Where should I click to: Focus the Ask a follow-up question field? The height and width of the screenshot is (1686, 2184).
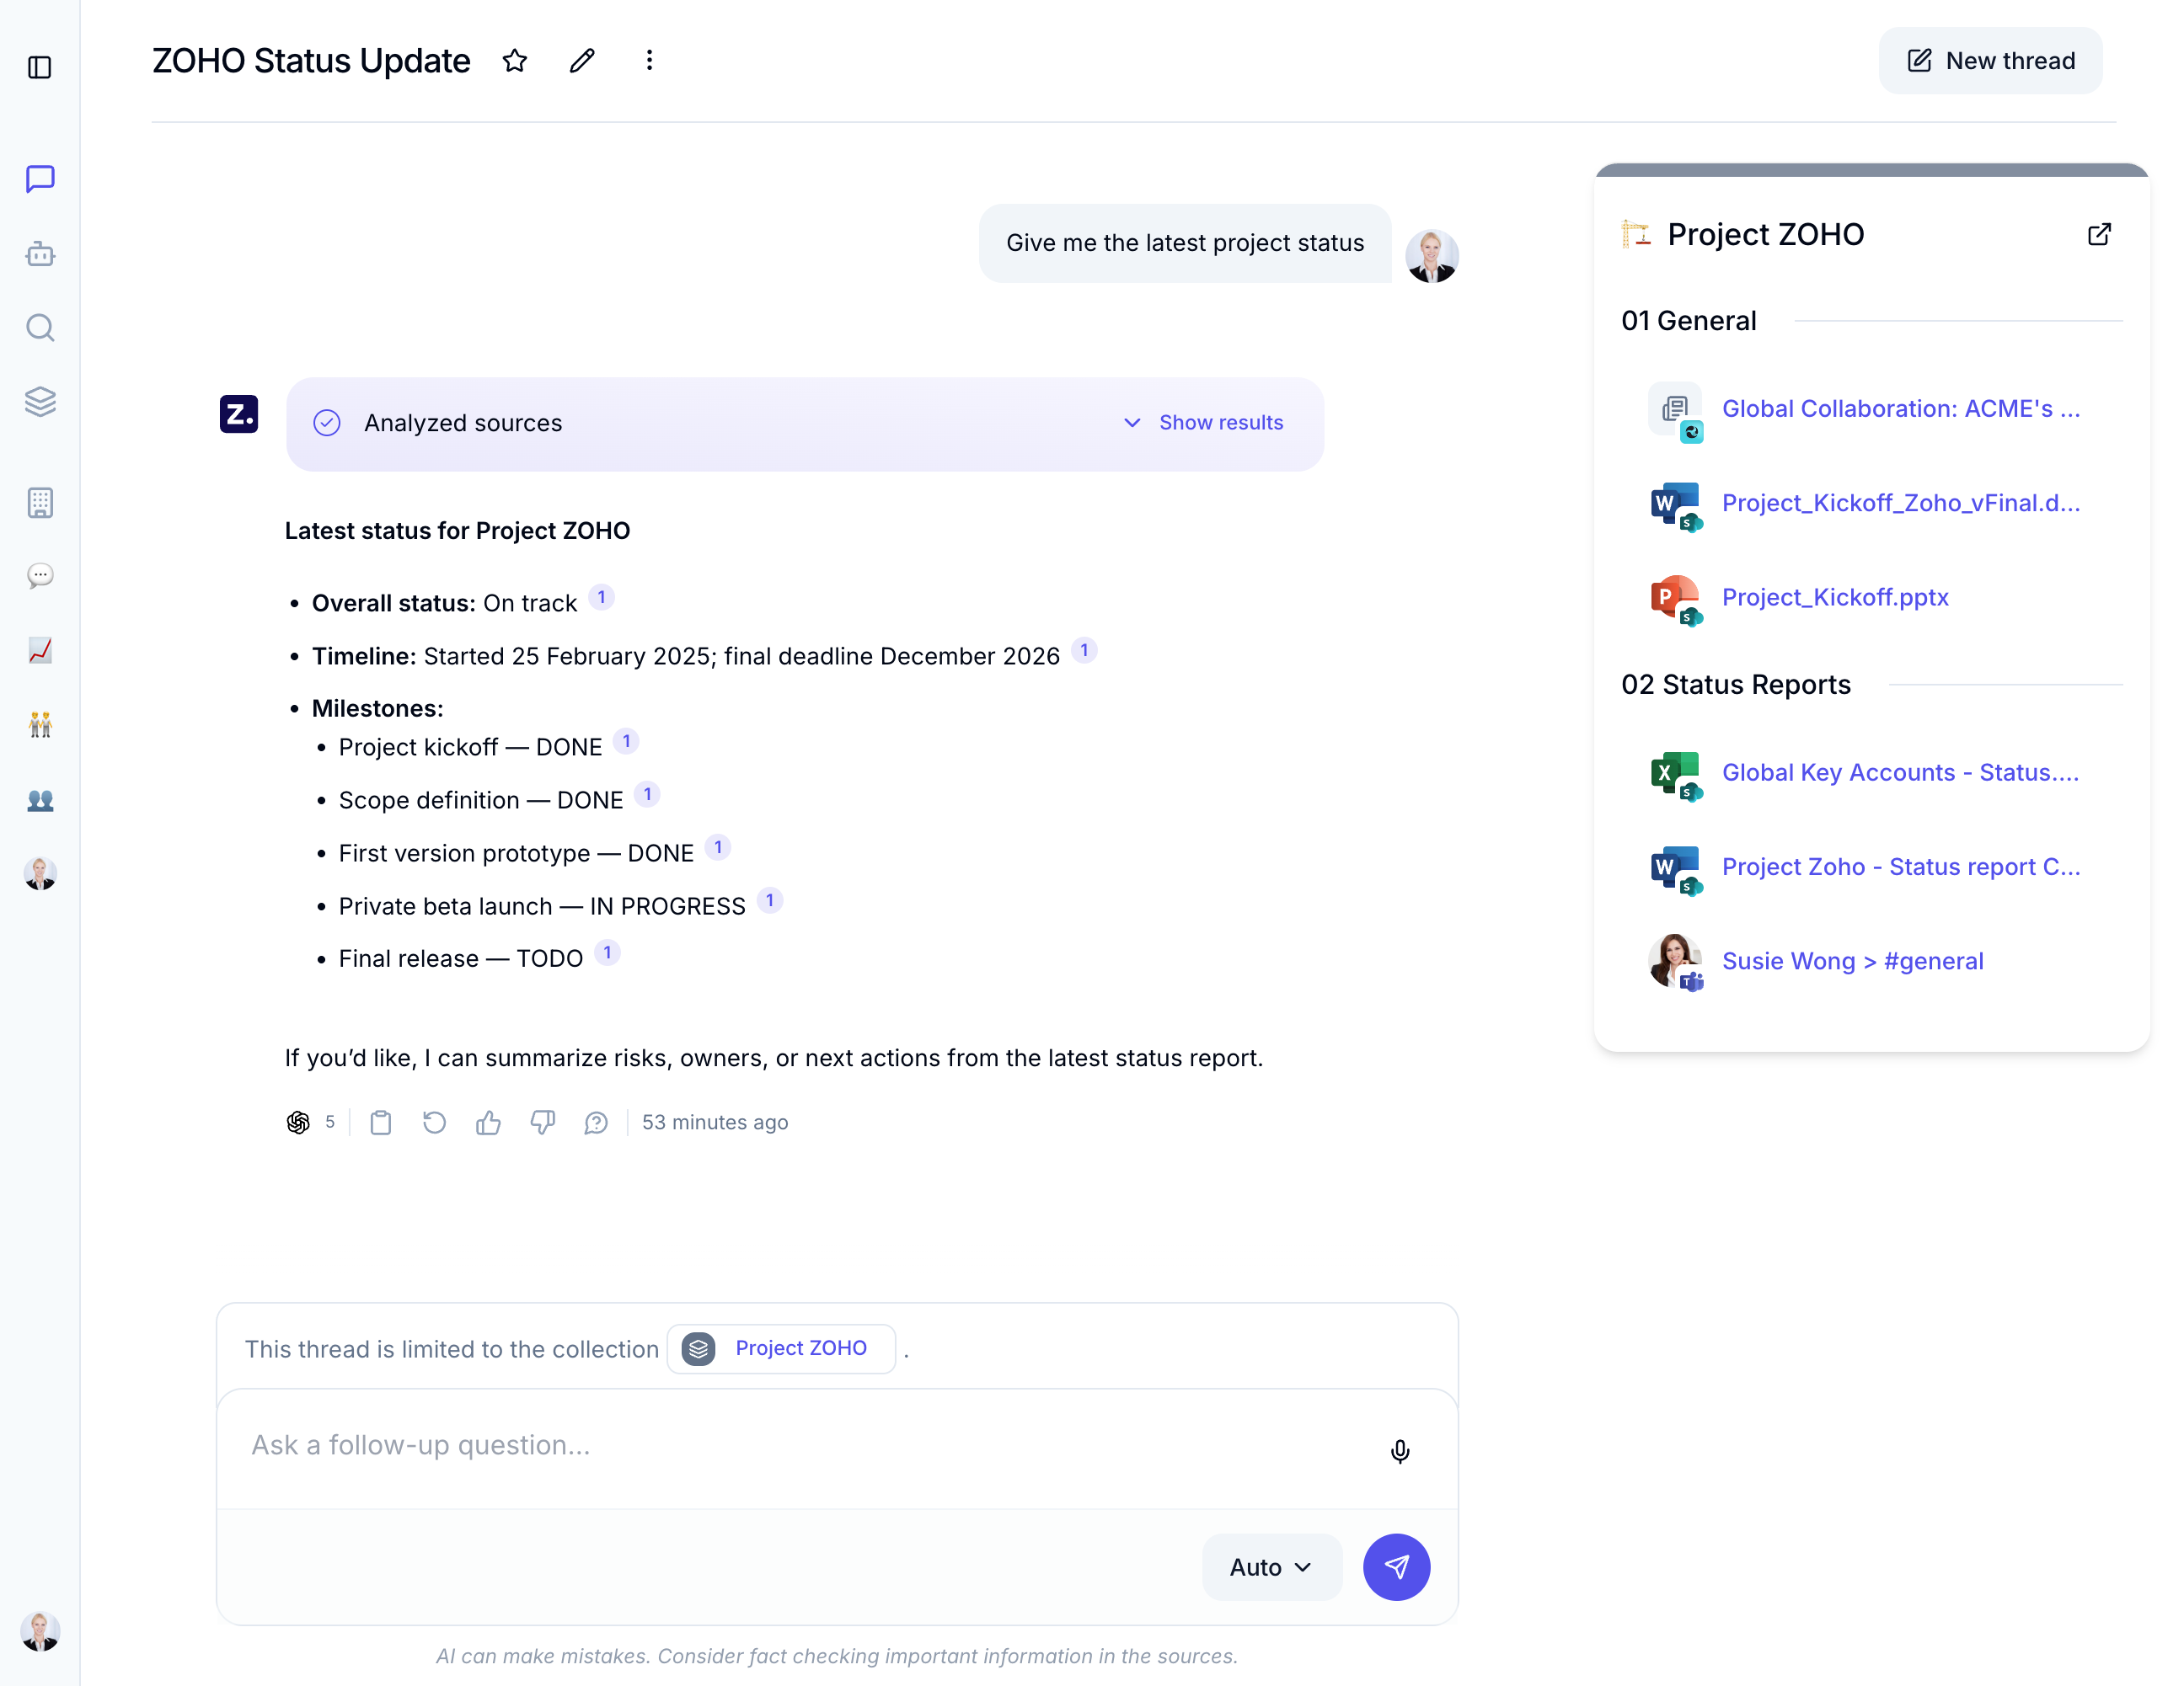click(x=800, y=1445)
